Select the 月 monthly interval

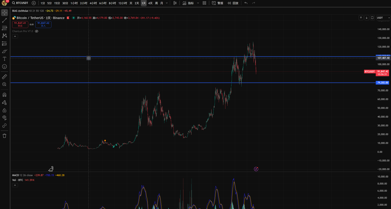pyautogui.click(x=162, y=3)
